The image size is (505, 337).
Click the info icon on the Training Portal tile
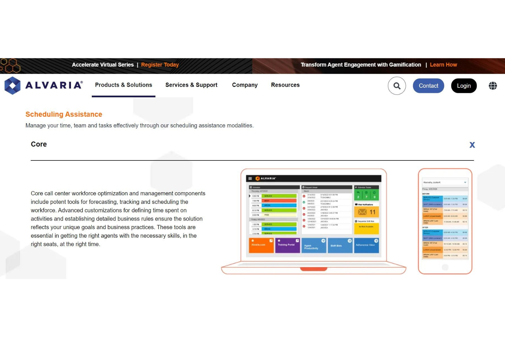click(279, 241)
